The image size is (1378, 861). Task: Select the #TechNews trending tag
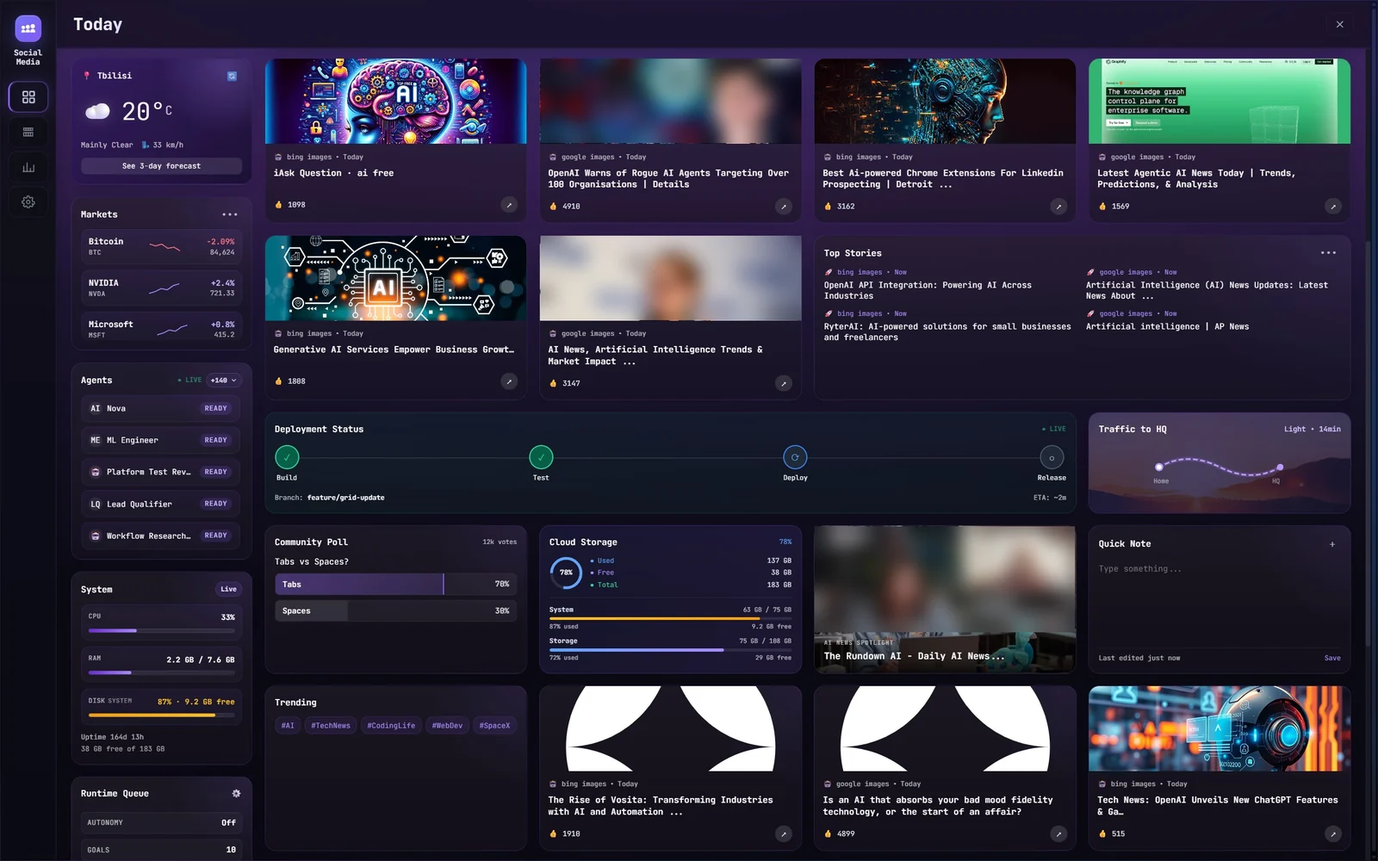tap(331, 726)
